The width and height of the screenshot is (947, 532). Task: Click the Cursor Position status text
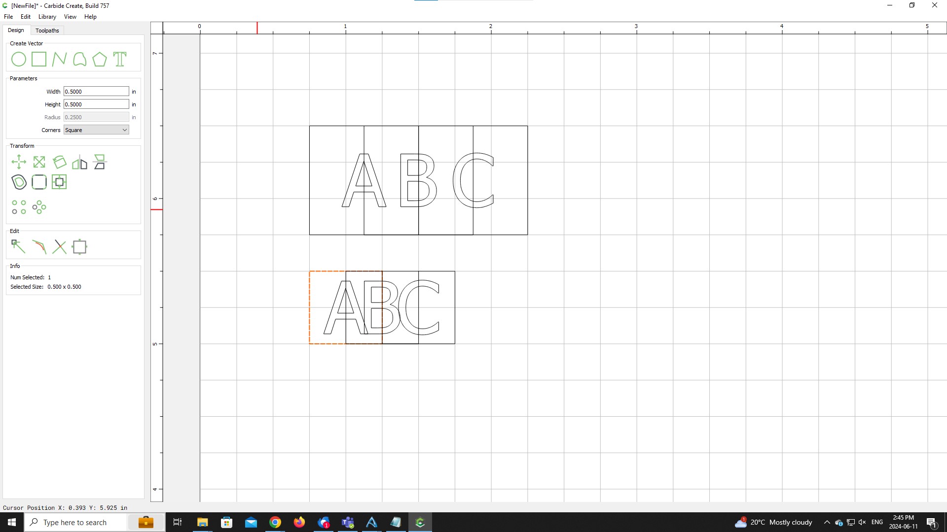click(x=65, y=508)
